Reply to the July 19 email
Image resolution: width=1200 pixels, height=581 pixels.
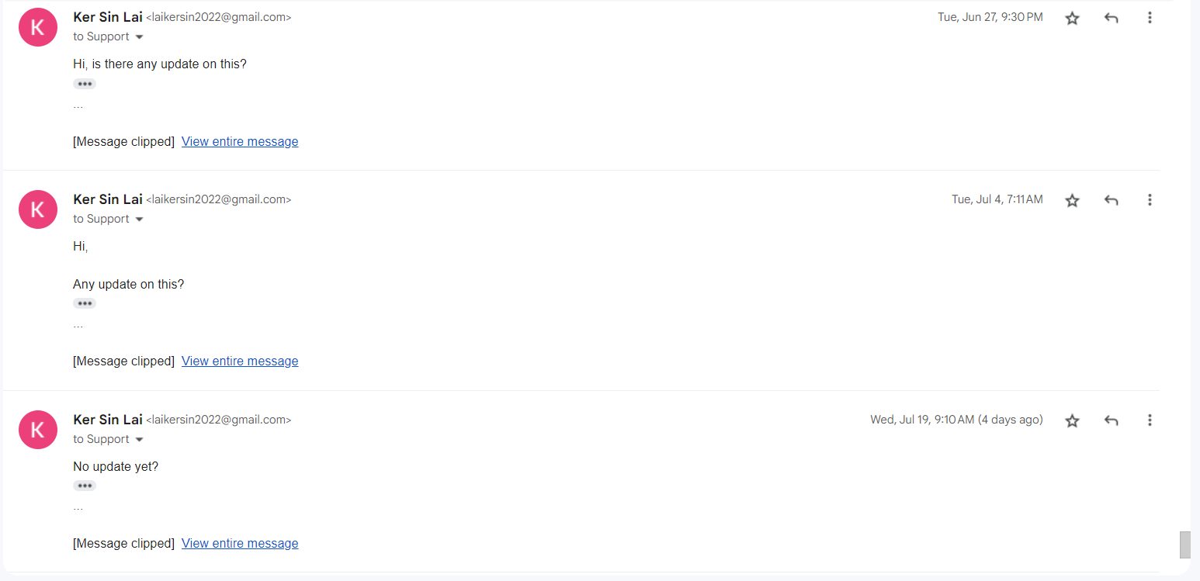tap(1111, 420)
